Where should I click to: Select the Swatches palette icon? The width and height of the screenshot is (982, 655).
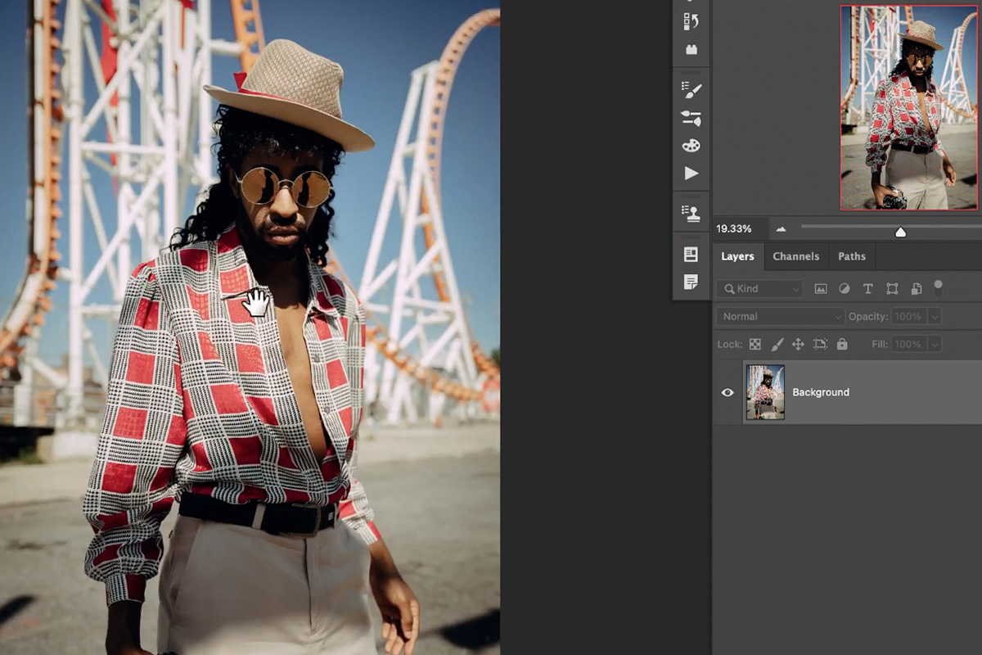click(691, 145)
